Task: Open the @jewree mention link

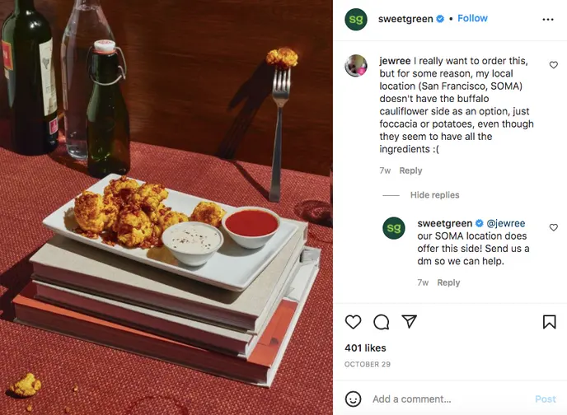Action: 506,223
